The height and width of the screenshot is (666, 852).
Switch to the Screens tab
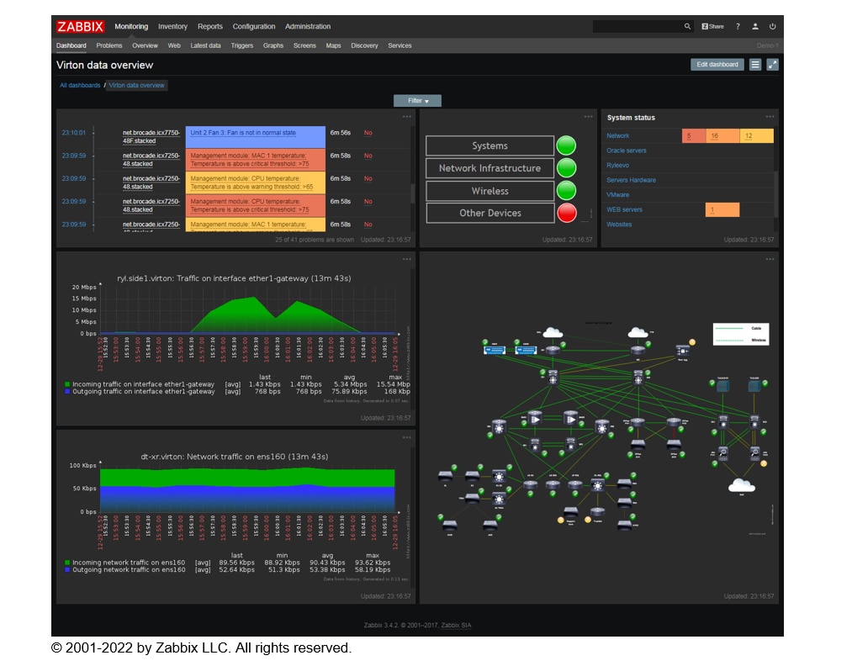pyautogui.click(x=304, y=45)
